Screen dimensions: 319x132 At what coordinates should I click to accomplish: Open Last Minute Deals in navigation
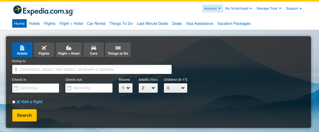coord(152,24)
